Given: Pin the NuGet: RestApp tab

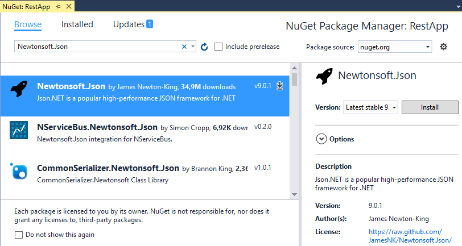Looking at the screenshot, I should coord(58,6).
